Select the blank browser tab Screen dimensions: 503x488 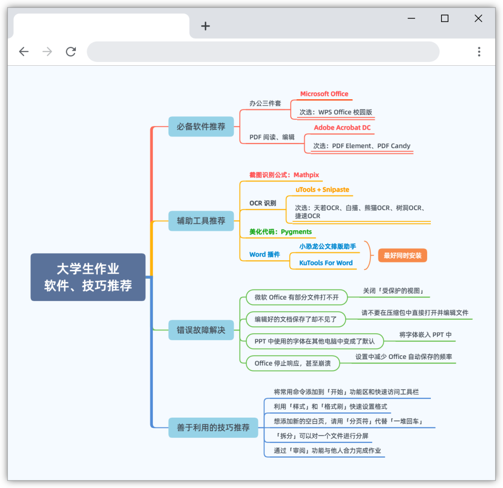pos(101,26)
